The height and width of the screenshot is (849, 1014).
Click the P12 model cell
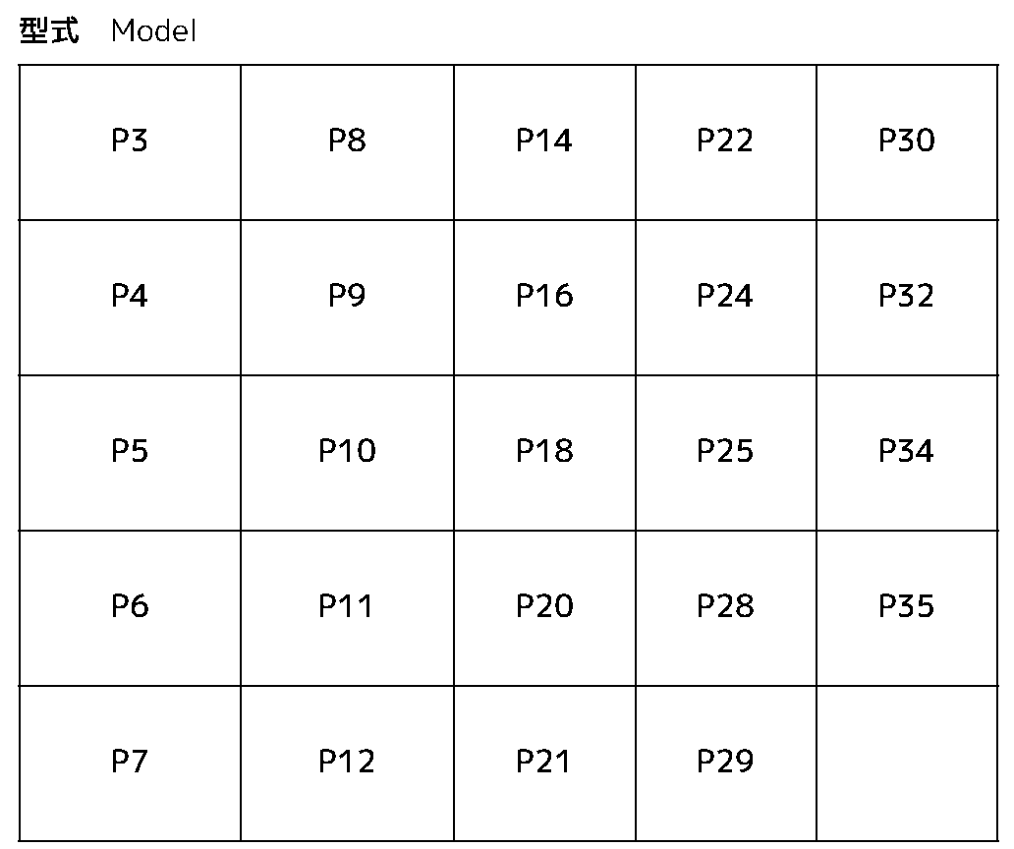click(x=347, y=763)
